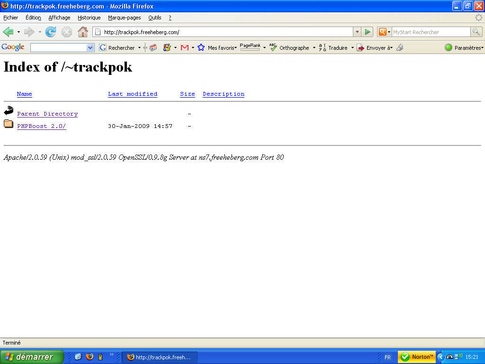The height and width of the screenshot is (364, 485).
Task: Follow the Parent Directory link
Action: pyautogui.click(x=47, y=114)
